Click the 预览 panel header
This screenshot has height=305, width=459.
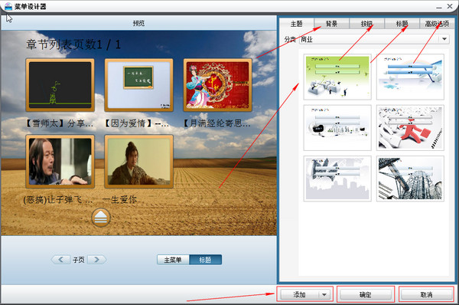tap(138, 23)
